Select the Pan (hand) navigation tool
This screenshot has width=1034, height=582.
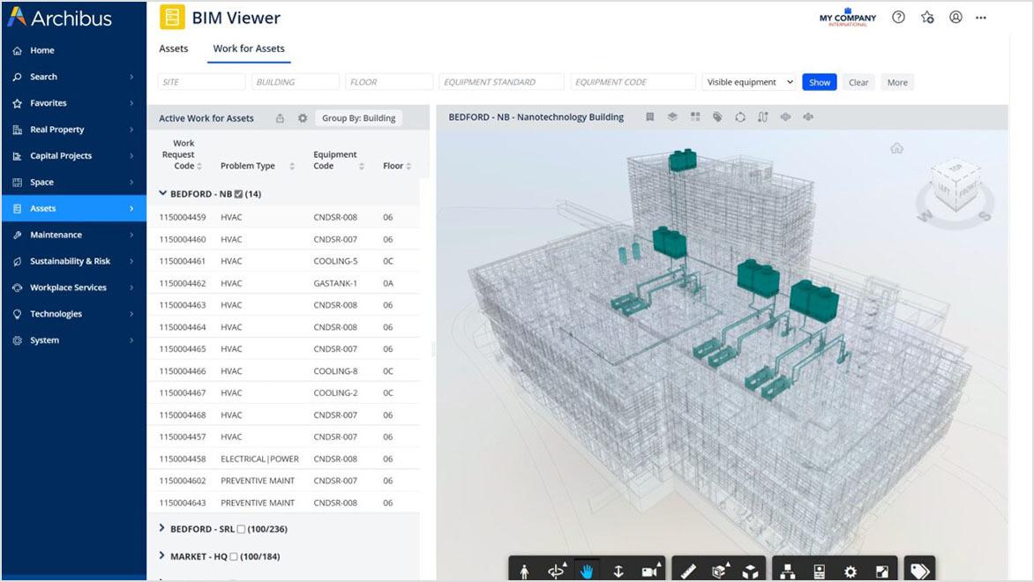click(x=588, y=570)
